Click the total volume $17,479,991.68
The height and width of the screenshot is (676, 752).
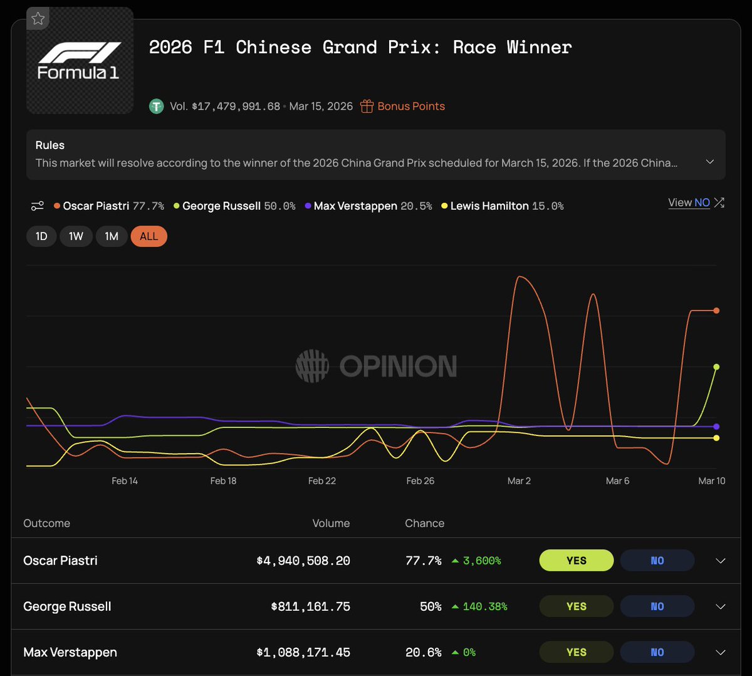pos(235,107)
